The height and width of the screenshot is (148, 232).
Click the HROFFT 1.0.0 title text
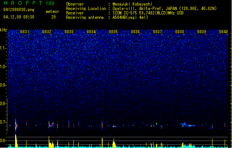[x=29, y=3]
